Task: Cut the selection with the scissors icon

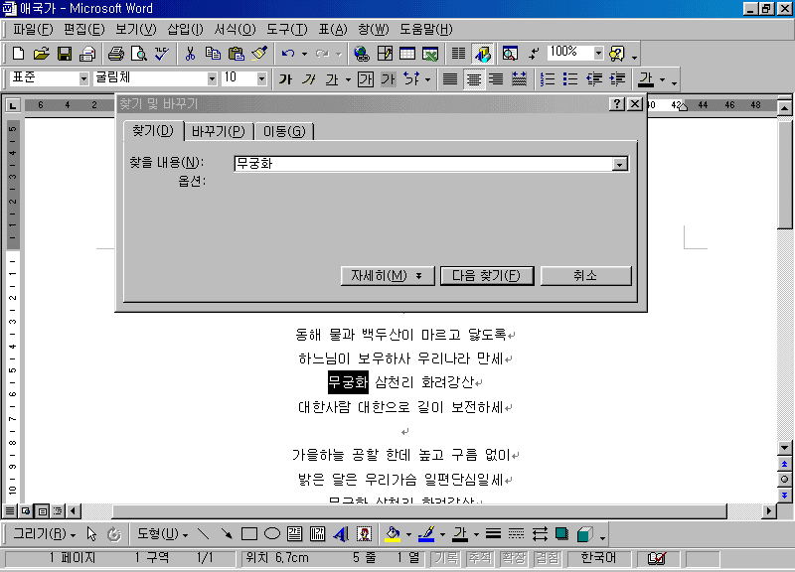Action: 190,54
